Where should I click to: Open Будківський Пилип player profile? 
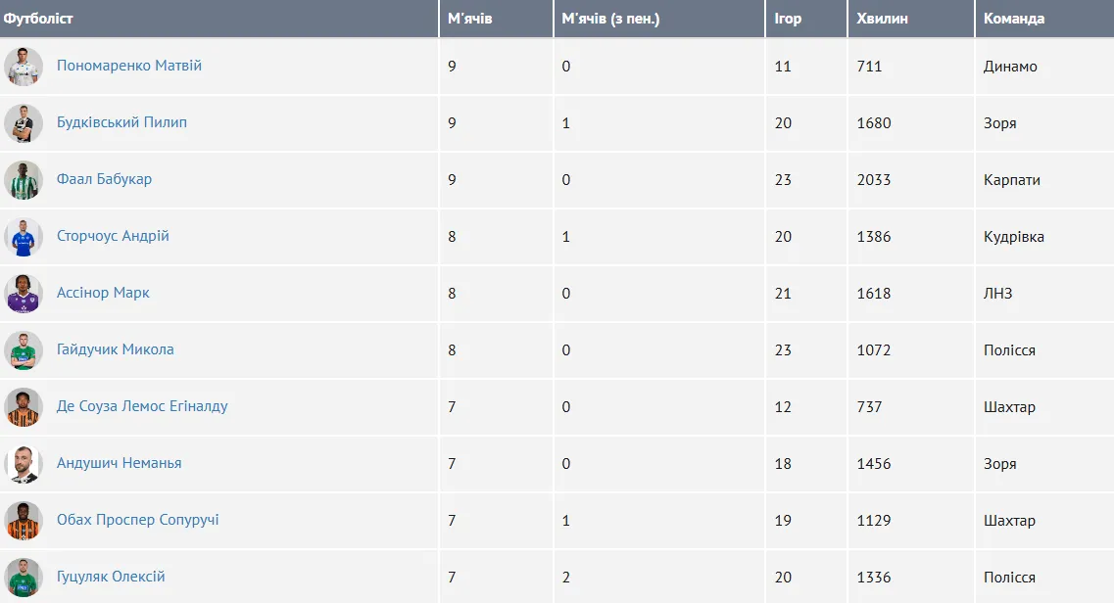[121, 122]
